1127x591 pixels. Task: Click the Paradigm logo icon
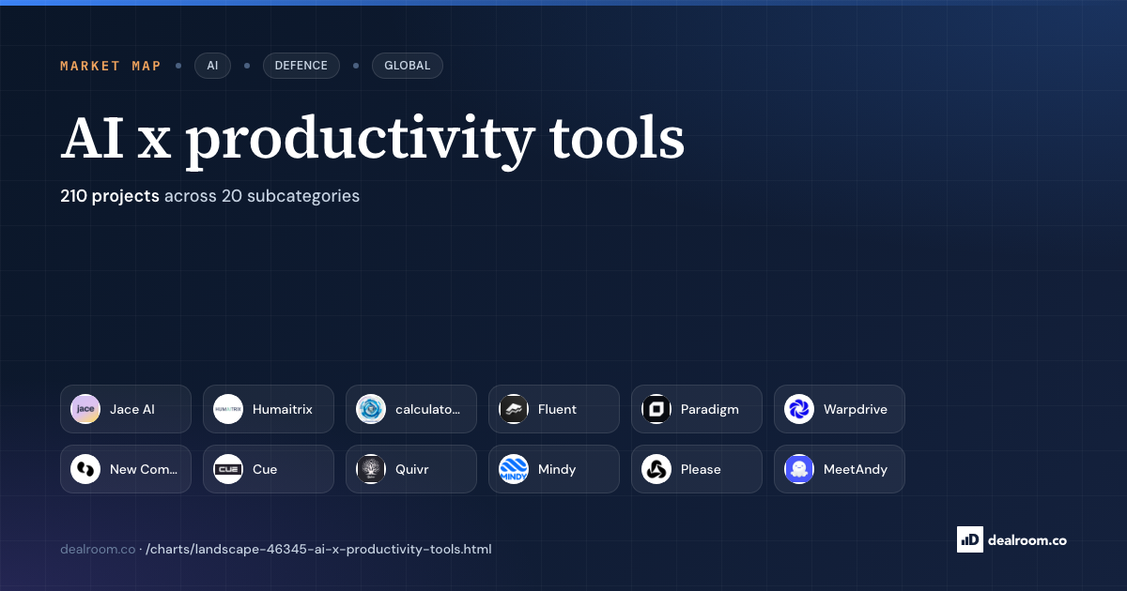[x=656, y=409]
